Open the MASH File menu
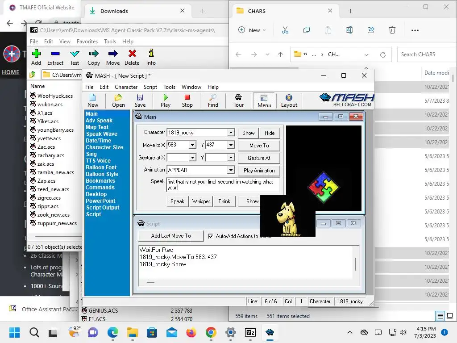Image resolution: width=457 pixels, height=343 pixels. click(89, 87)
